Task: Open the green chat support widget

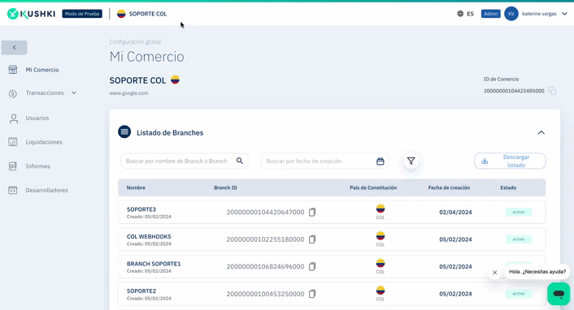Action: 559,294
